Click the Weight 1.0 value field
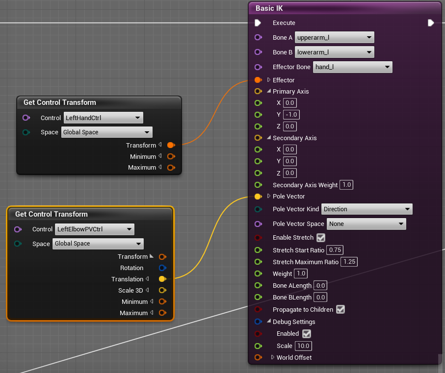 point(301,274)
